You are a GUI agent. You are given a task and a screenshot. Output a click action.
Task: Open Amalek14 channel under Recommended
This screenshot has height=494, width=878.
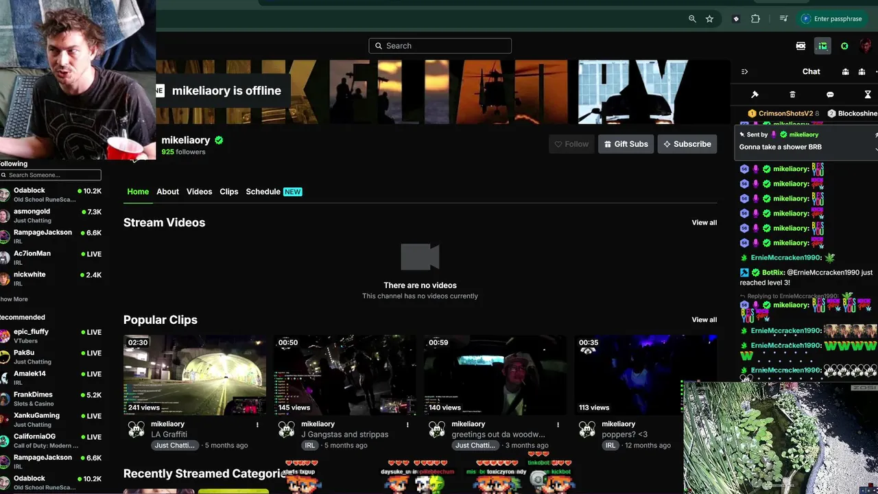pyautogui.click(x=51, y=377)
